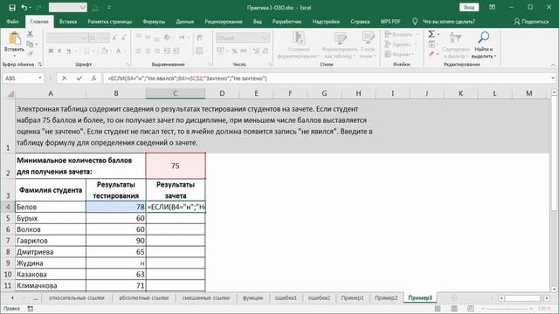Select the column C header
Image resolution: width=559 pixels, height=314 pixels.
point(176,93)
